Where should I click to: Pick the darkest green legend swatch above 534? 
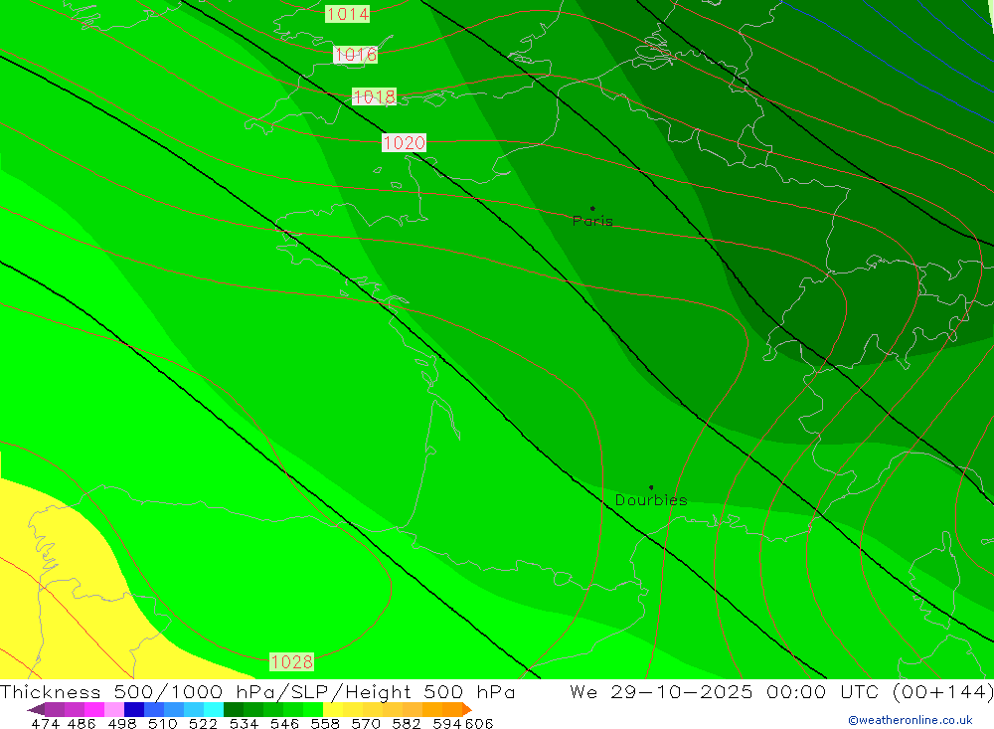[x=234, y=709]
